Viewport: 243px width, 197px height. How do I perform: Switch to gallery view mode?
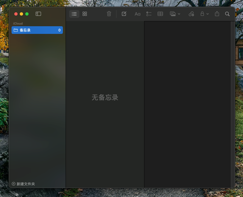[x=85, y=14]
